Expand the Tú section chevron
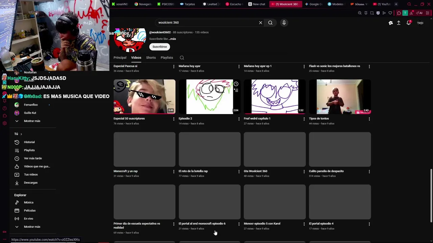 tap(21, 134)
